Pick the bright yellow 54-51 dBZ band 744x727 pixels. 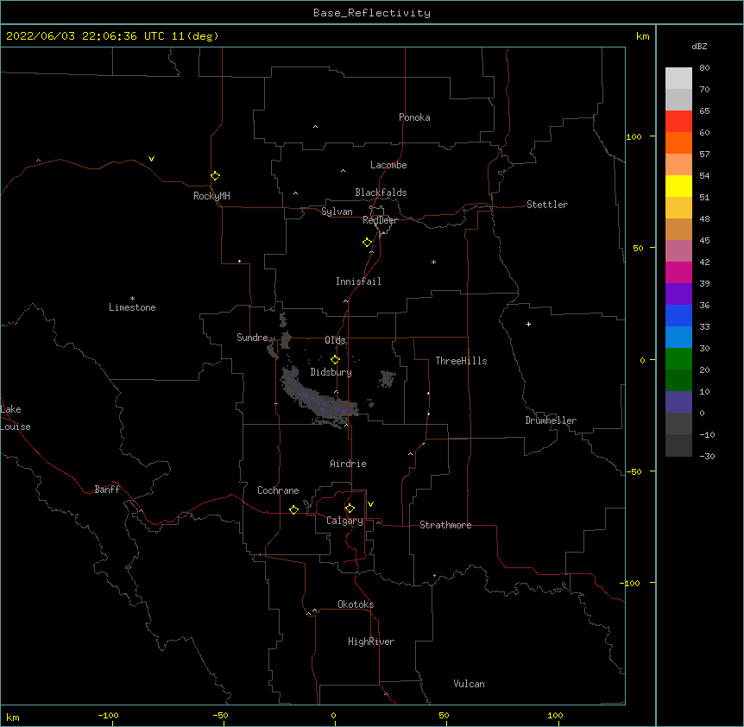(678, 186)
